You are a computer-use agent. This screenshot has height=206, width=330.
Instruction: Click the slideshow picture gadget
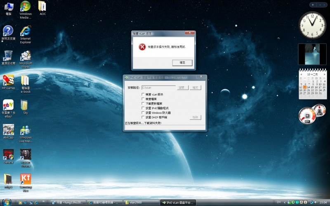(312, 54)
